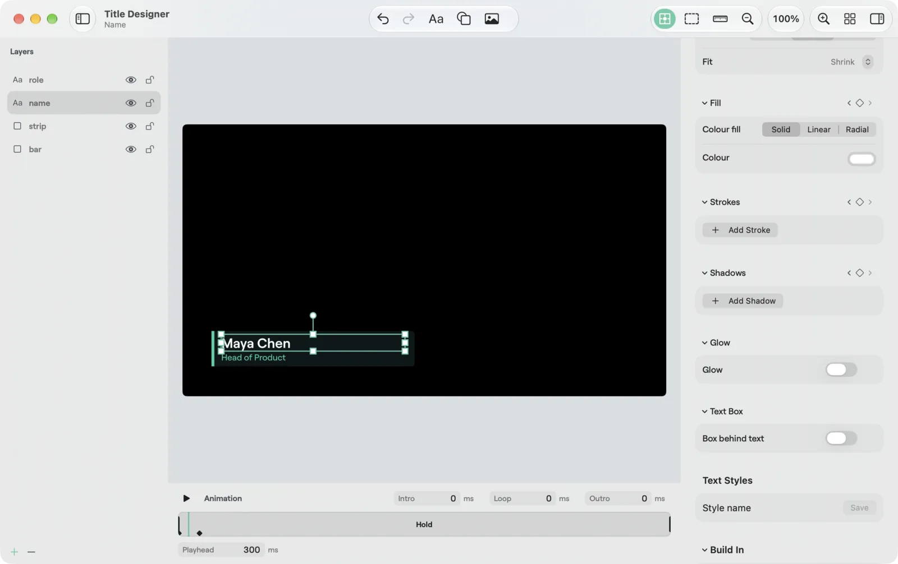
Task: Toggle the right inspector panel icon
Action: pos(877,19)
